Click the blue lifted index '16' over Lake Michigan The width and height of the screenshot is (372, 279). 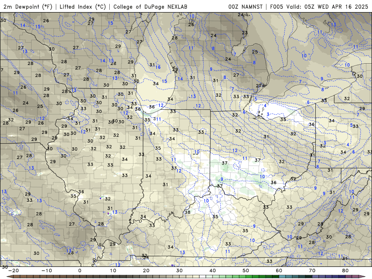[158, 67]
